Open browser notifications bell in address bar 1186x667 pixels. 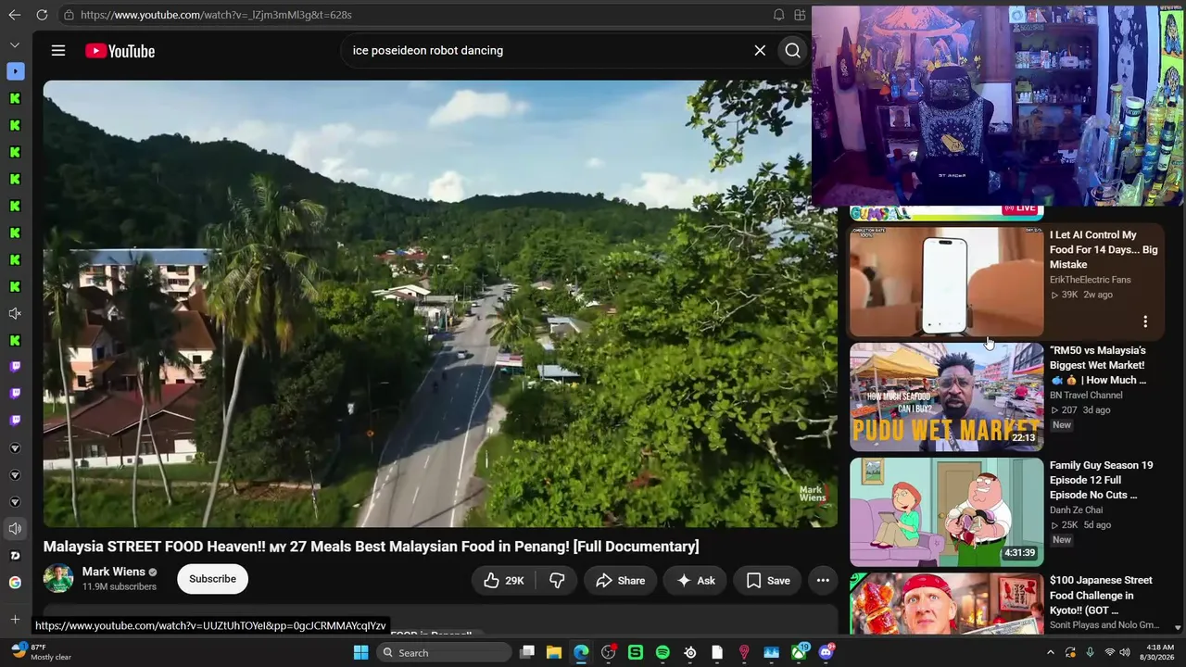[x=778, y=15]
